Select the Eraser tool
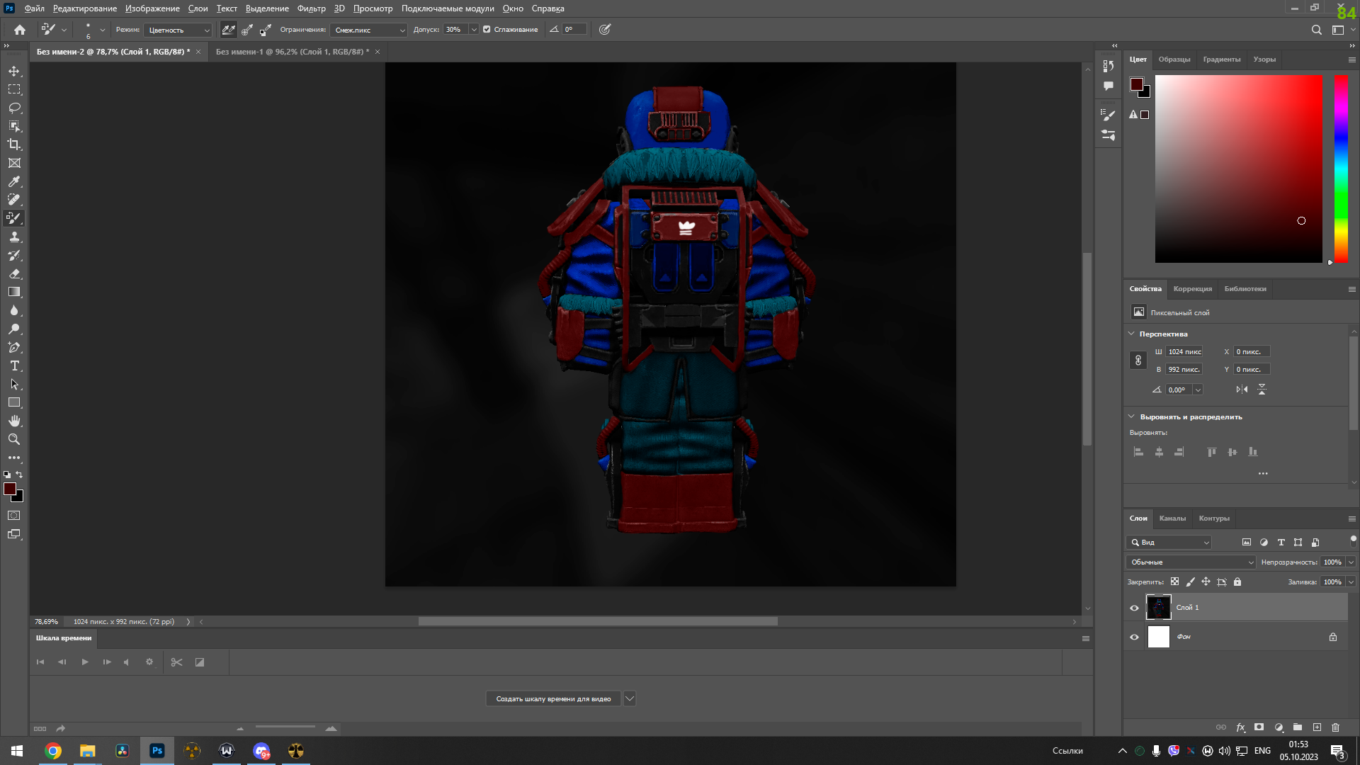Image resolution: width=1360 pixels, height=765 pixels. click(x=14, y=273)
